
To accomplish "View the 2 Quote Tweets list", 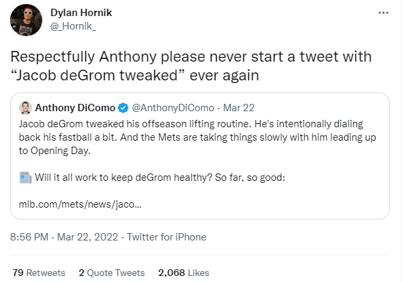I will (111, 273).
